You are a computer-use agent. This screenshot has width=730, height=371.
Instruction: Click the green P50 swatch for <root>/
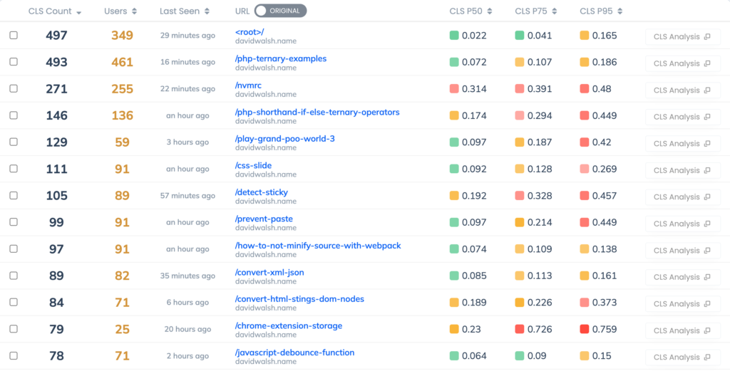pyautogui.click(x=454, y=36)
